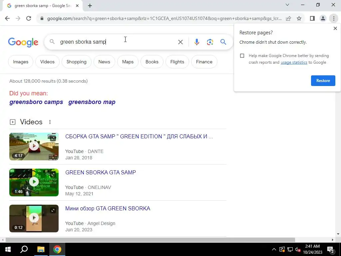Open the tab search chevron
The width and height of the screenshot is (341, 256).
pyautogui.click(x=287, y=5)
